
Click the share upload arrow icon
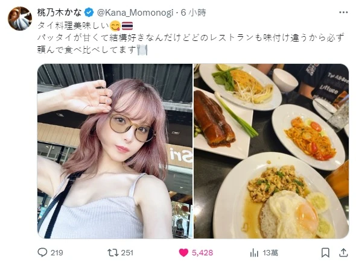[x=343, y=252]
